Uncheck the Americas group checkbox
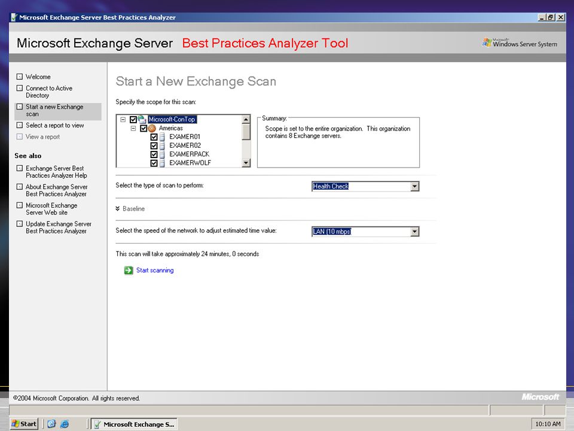This screenshot has height=431, width=574. (x=143, y=128)
